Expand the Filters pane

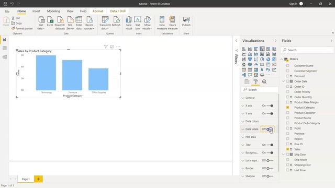(x=236, y=41)
